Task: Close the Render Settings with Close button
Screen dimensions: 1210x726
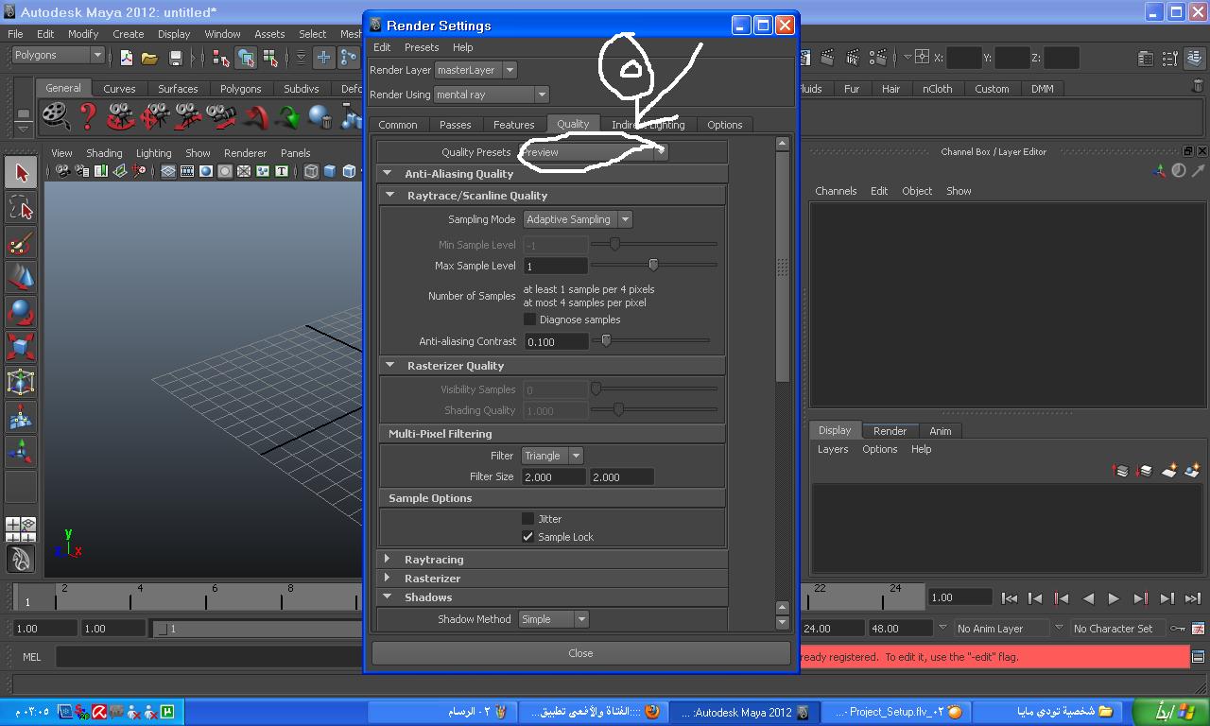Action: point(580,653)
